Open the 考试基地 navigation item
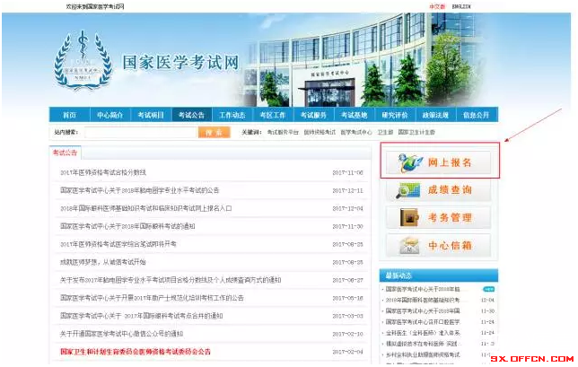The height and width of the screenshot is (367, 578). coord(355,115)
